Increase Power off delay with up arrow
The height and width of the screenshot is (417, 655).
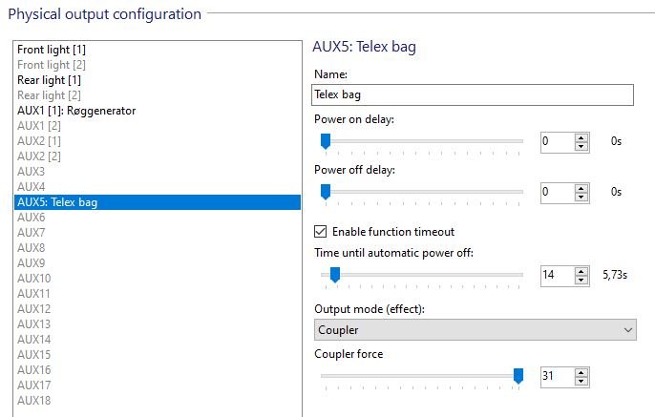tap(581, 189)
